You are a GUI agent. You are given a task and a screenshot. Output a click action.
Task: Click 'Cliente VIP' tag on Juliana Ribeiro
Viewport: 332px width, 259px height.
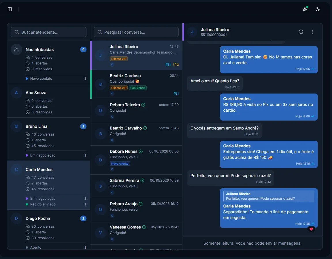119,59
